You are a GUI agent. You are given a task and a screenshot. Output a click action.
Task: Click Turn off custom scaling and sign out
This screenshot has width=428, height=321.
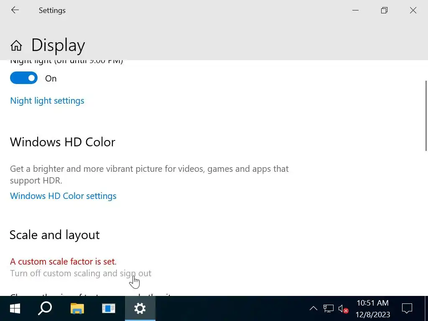click(x=81, y=273)
